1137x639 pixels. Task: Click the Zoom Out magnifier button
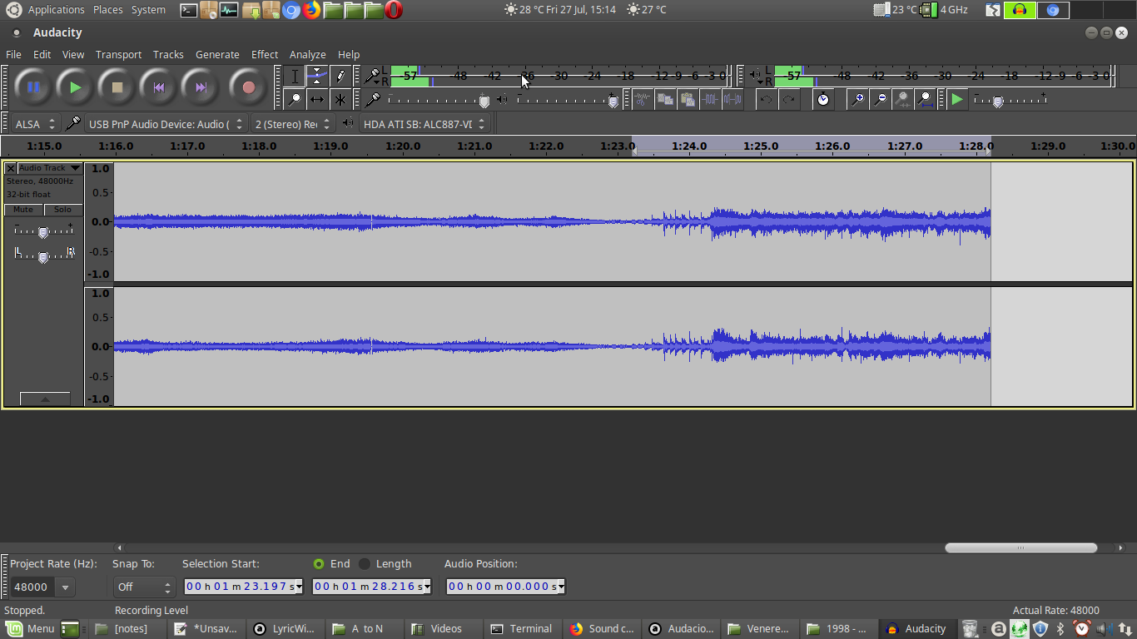[x=880, y=100]
